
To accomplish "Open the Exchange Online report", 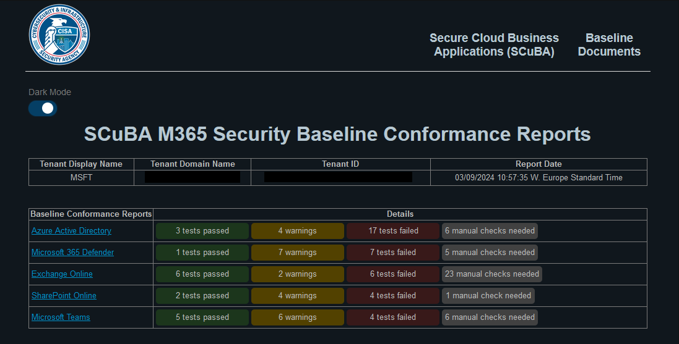I will click(x=62, y=274).
